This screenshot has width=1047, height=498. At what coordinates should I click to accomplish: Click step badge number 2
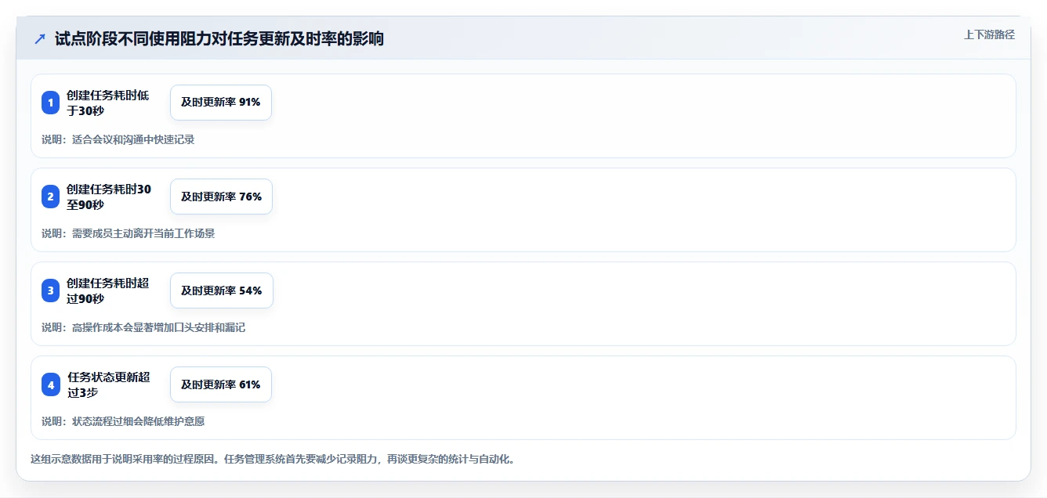[x=50, y=197]
